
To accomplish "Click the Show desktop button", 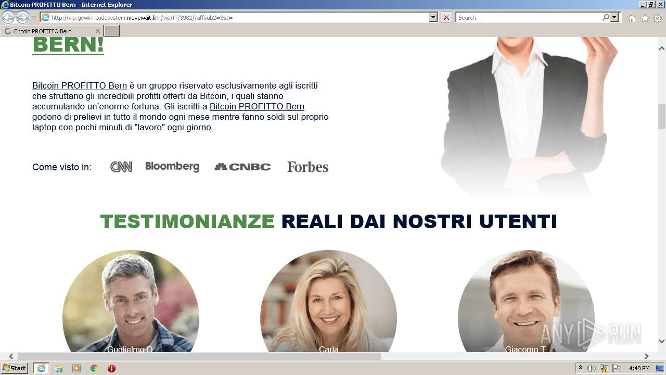I will (x=660, y=368).
